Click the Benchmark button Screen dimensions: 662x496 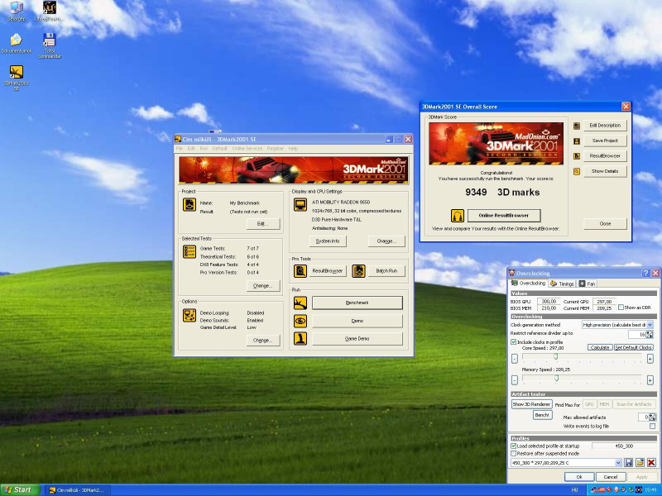coord(357,303)
